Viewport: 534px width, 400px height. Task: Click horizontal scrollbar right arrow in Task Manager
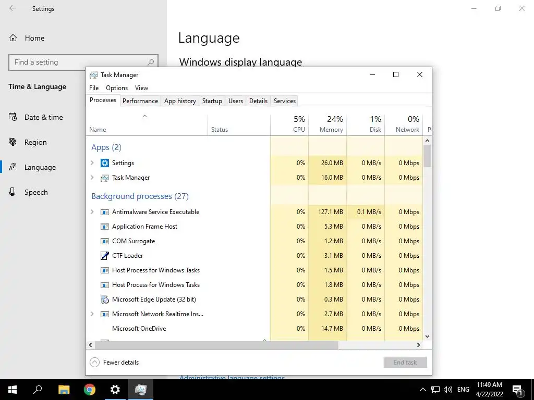pyautogui.click(x=419, y=345)
